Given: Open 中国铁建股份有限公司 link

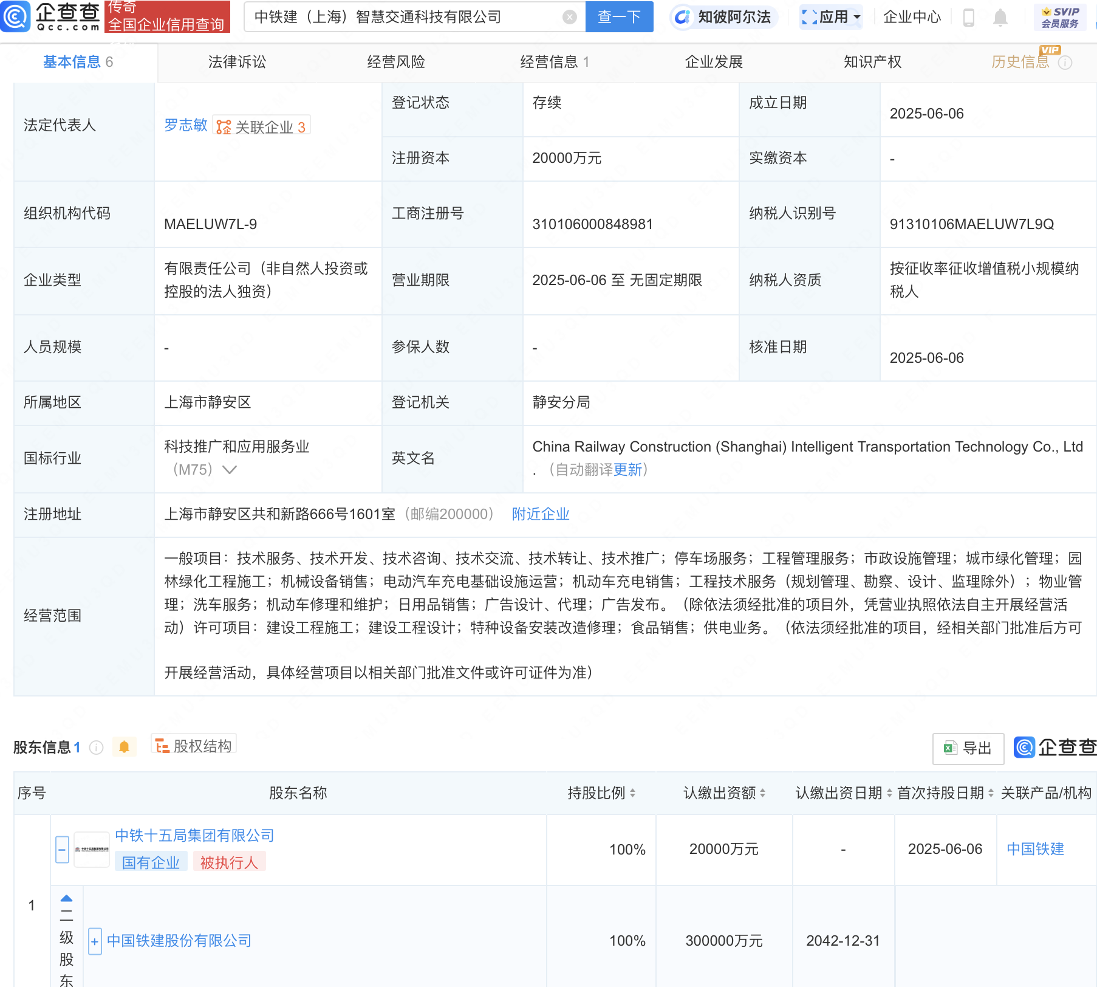Looking at the screenshot, I should (179, 941).
